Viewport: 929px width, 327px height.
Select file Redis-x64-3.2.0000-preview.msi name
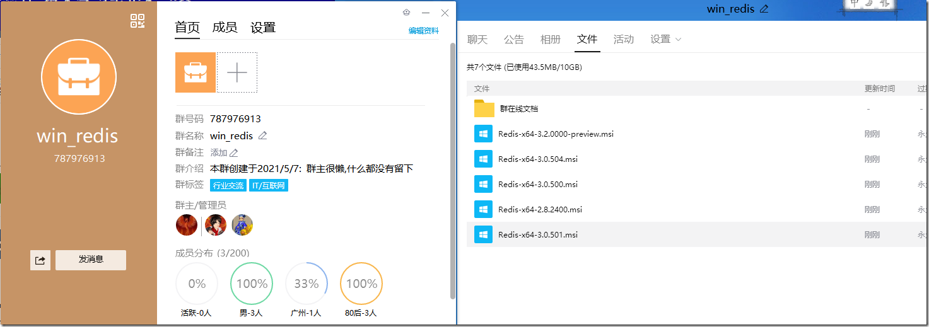(x=556, y=134)
